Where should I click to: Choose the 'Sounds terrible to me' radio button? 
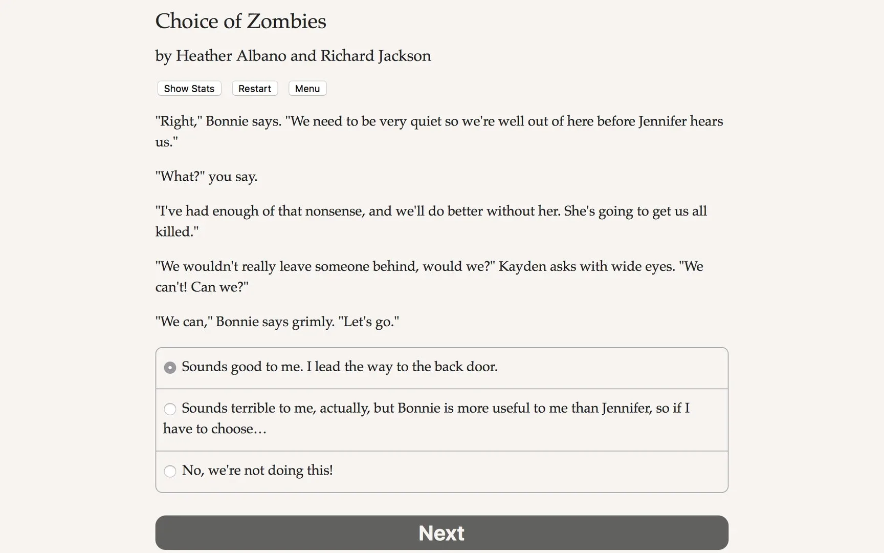(170, 409)
